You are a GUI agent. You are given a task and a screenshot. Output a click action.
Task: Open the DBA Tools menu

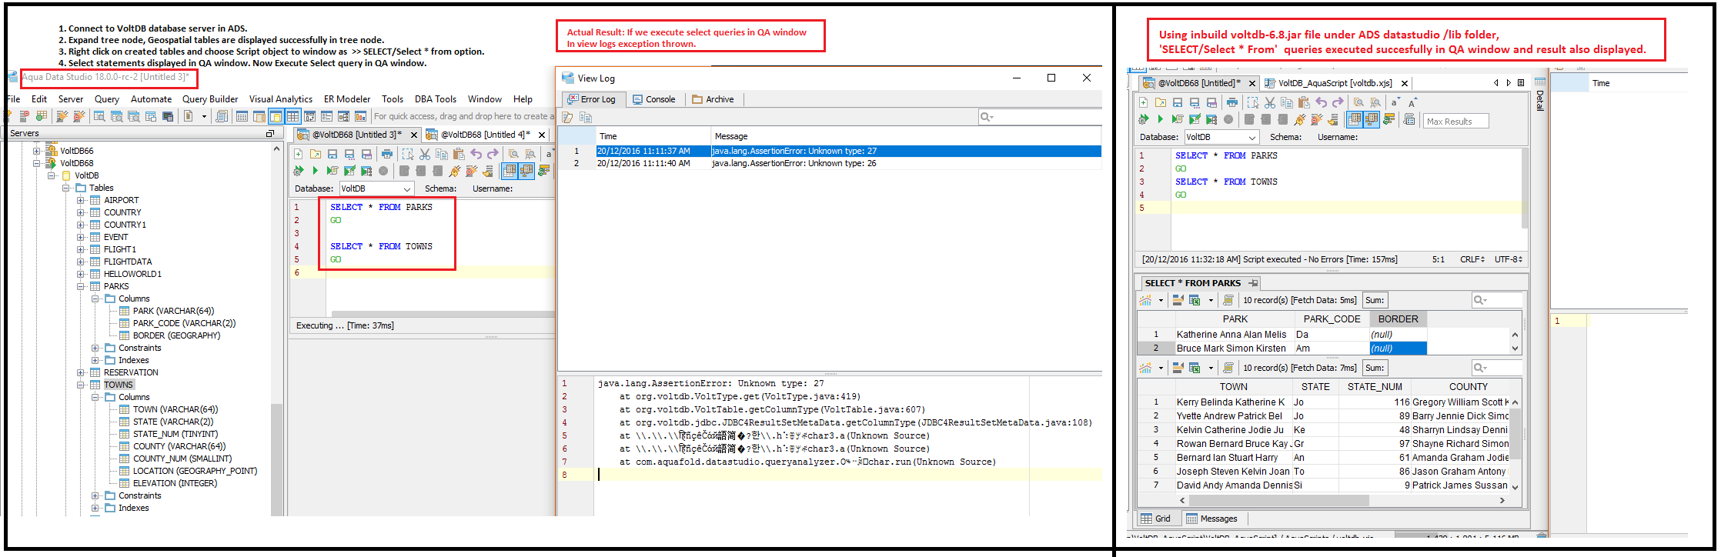(436, 99)
